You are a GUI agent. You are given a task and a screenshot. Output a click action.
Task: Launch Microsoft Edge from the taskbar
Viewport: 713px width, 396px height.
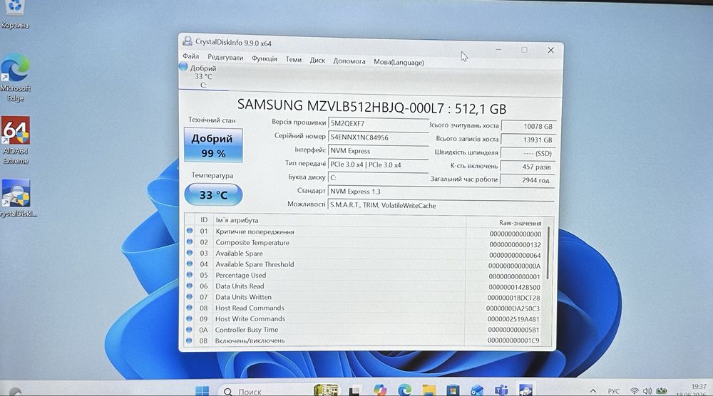click(x=404, y=390)
